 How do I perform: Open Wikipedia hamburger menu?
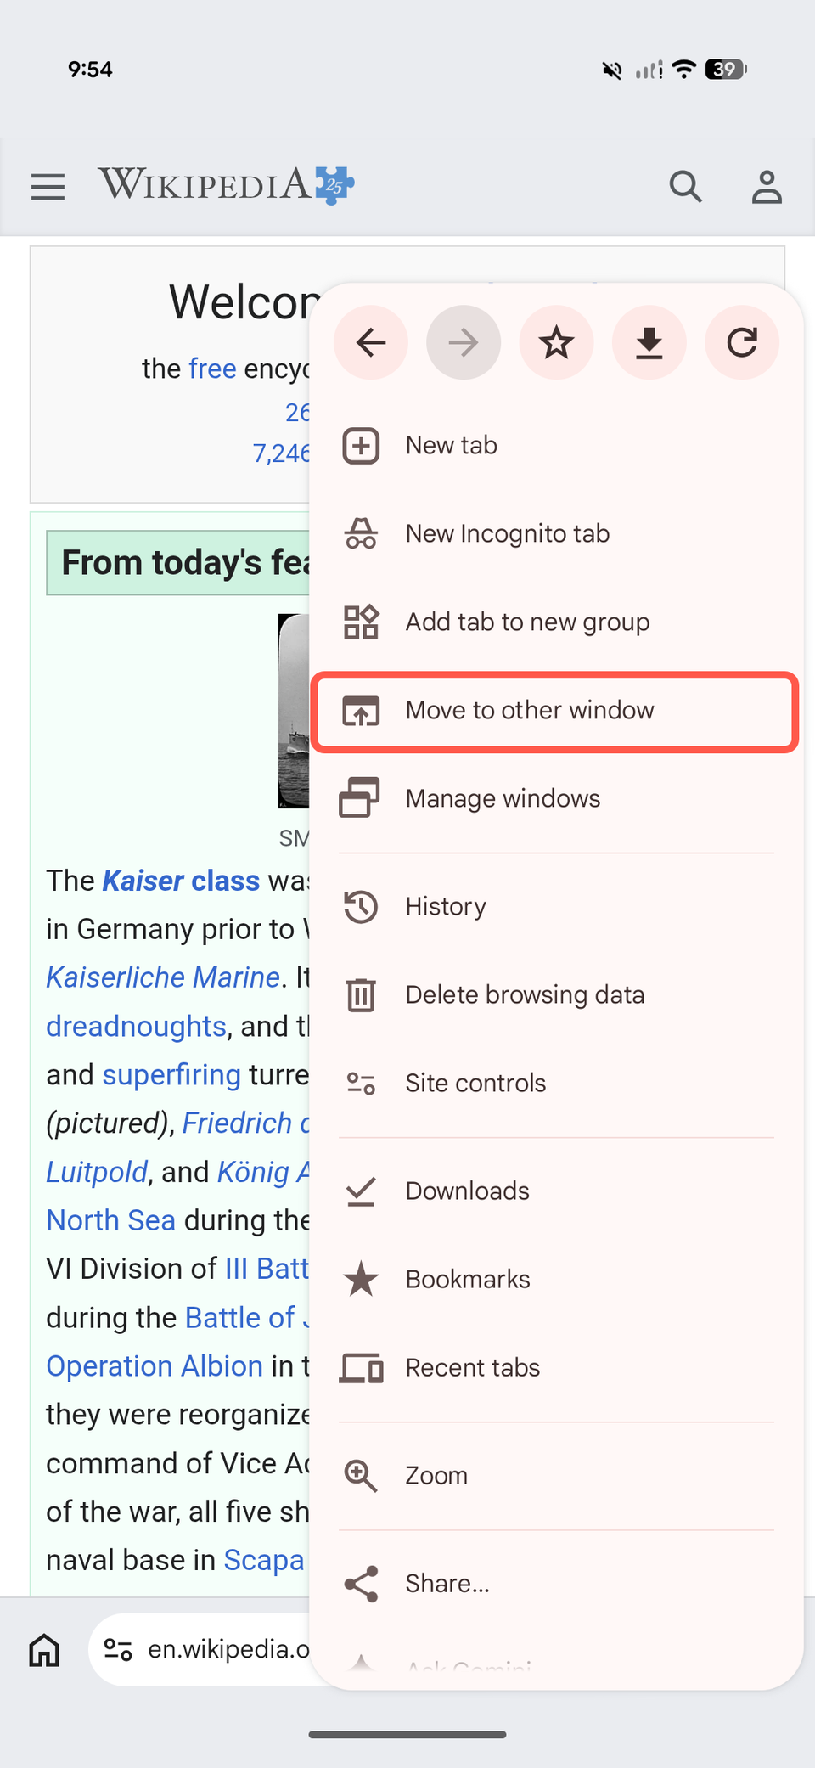48,187
